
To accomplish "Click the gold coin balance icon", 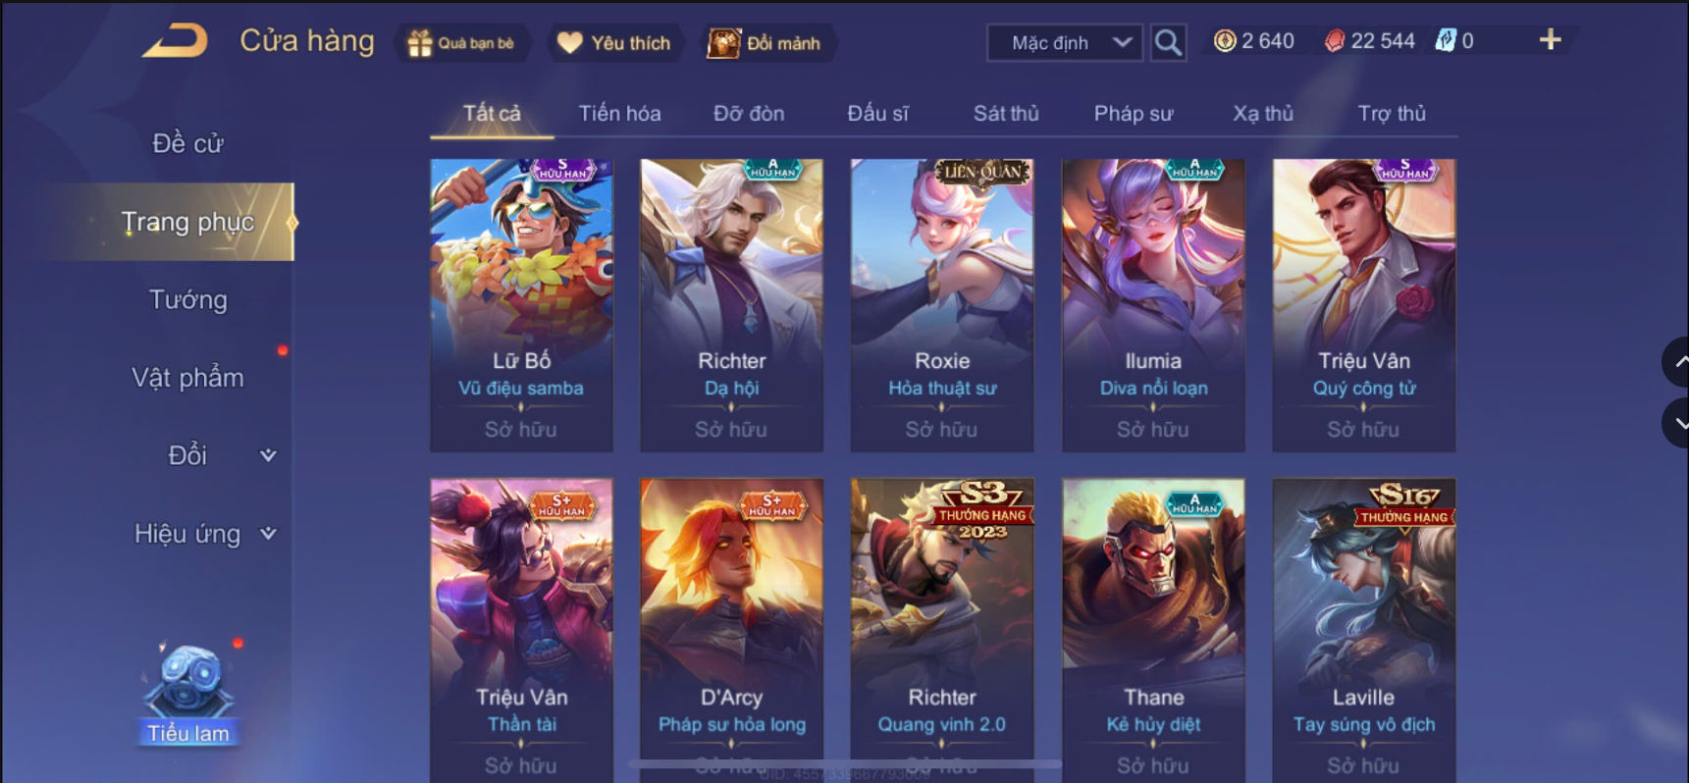I will point(1225,41).
